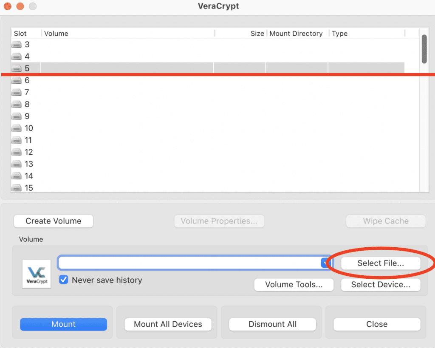Select the drive icon for slot 6
Viewport: 435px width, 348px height.
(x=17, y=80)
